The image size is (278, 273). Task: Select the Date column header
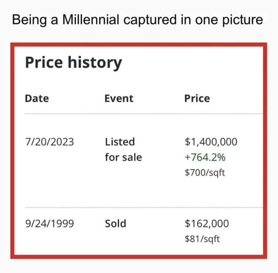click(x=37, y=98)
